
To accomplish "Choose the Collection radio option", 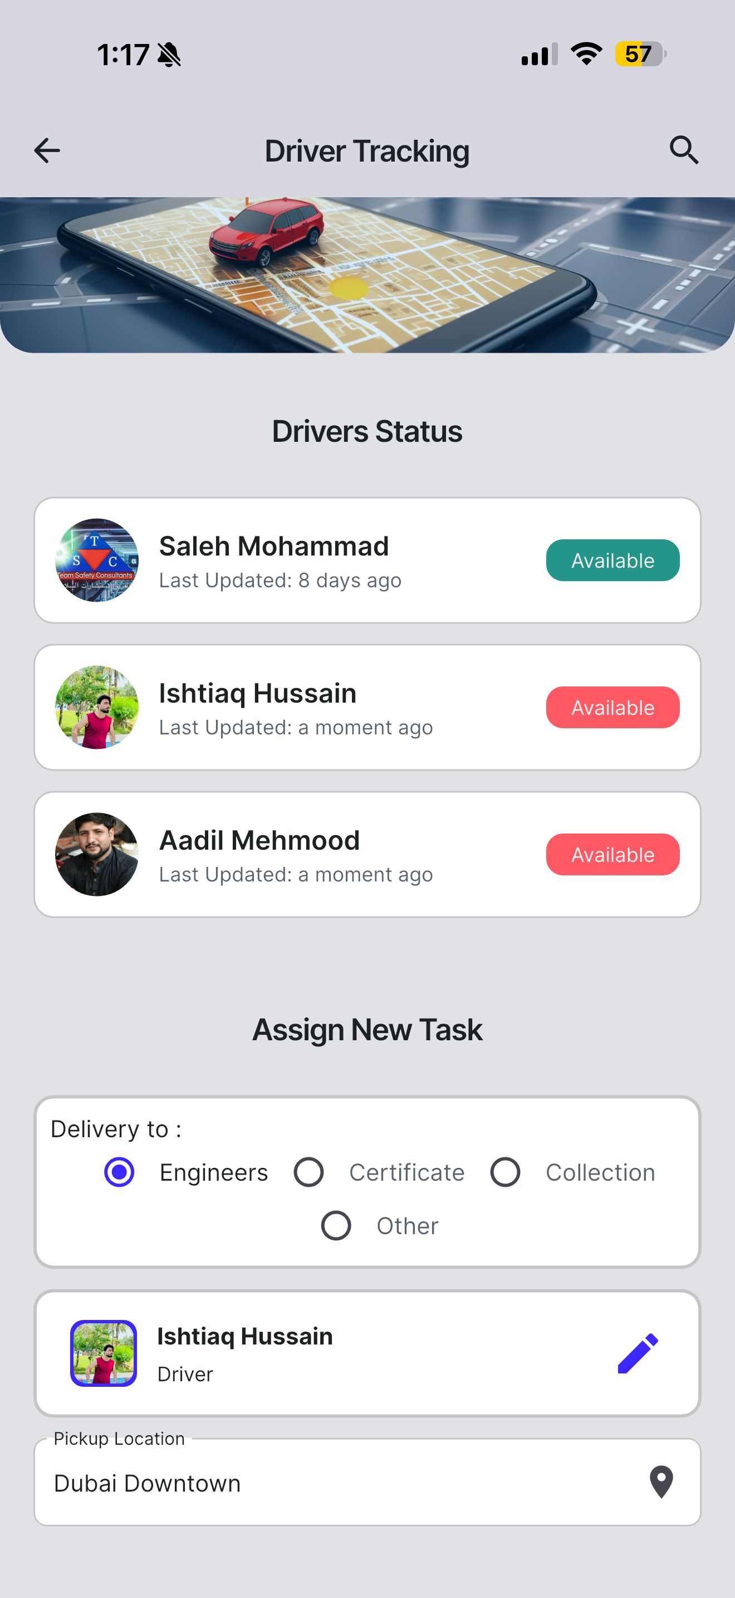I will point(505,1172).
